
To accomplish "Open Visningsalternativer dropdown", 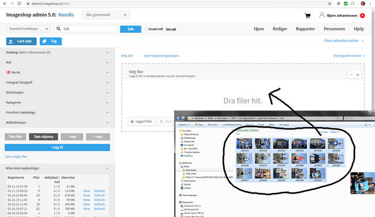I will 349,56.
